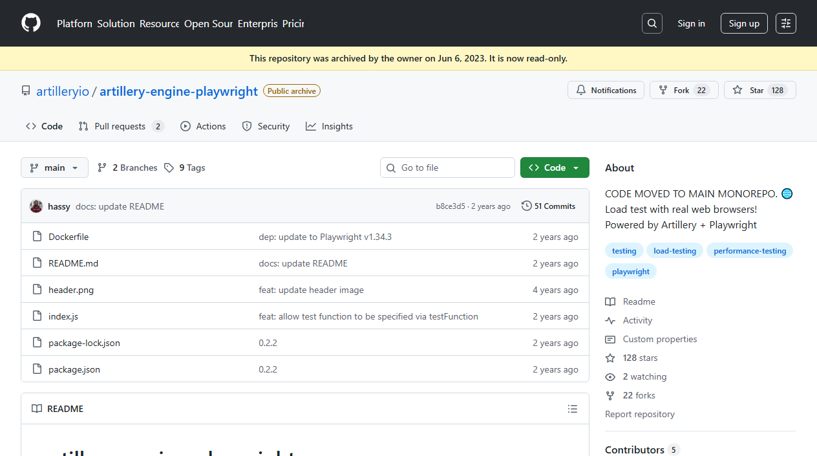The height and width of the screenshot is (456, 817).
Task: Click the repository icon beside artilleryio
Action: (x=26, y=91)
